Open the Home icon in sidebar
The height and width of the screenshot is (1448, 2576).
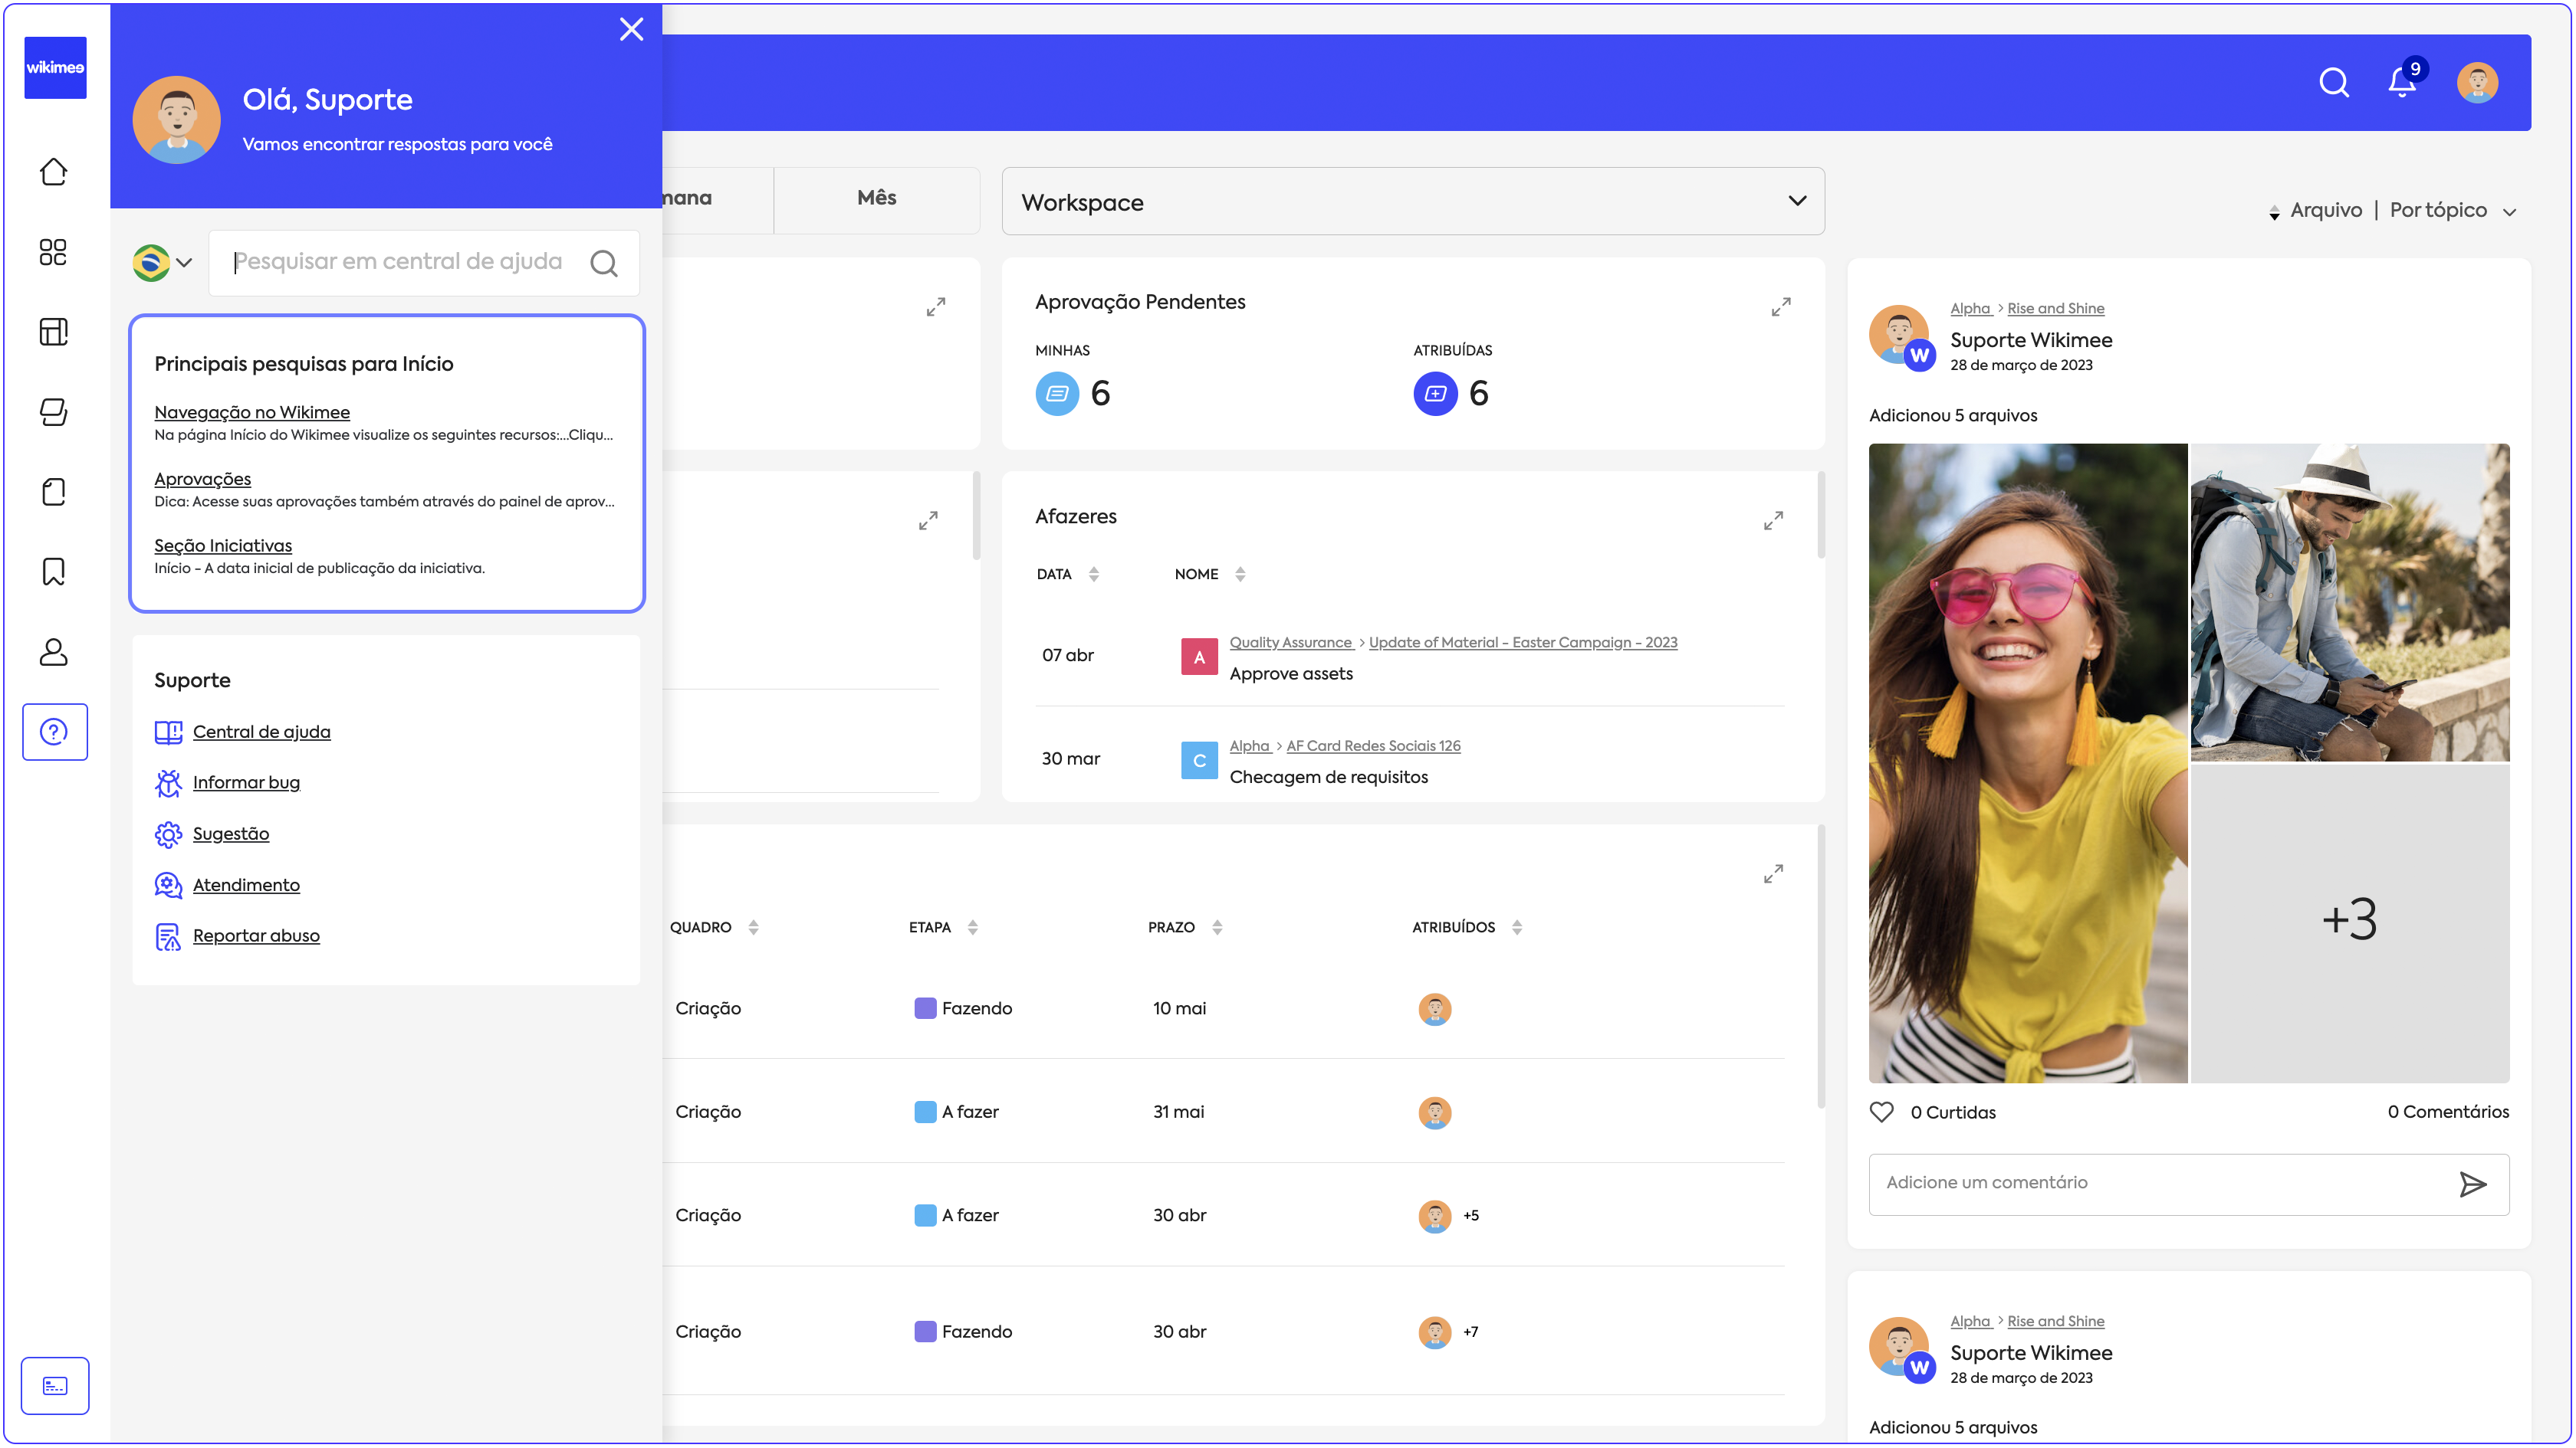tap(54, 172)
